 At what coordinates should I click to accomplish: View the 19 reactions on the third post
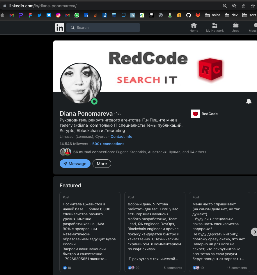pos(198,268)
